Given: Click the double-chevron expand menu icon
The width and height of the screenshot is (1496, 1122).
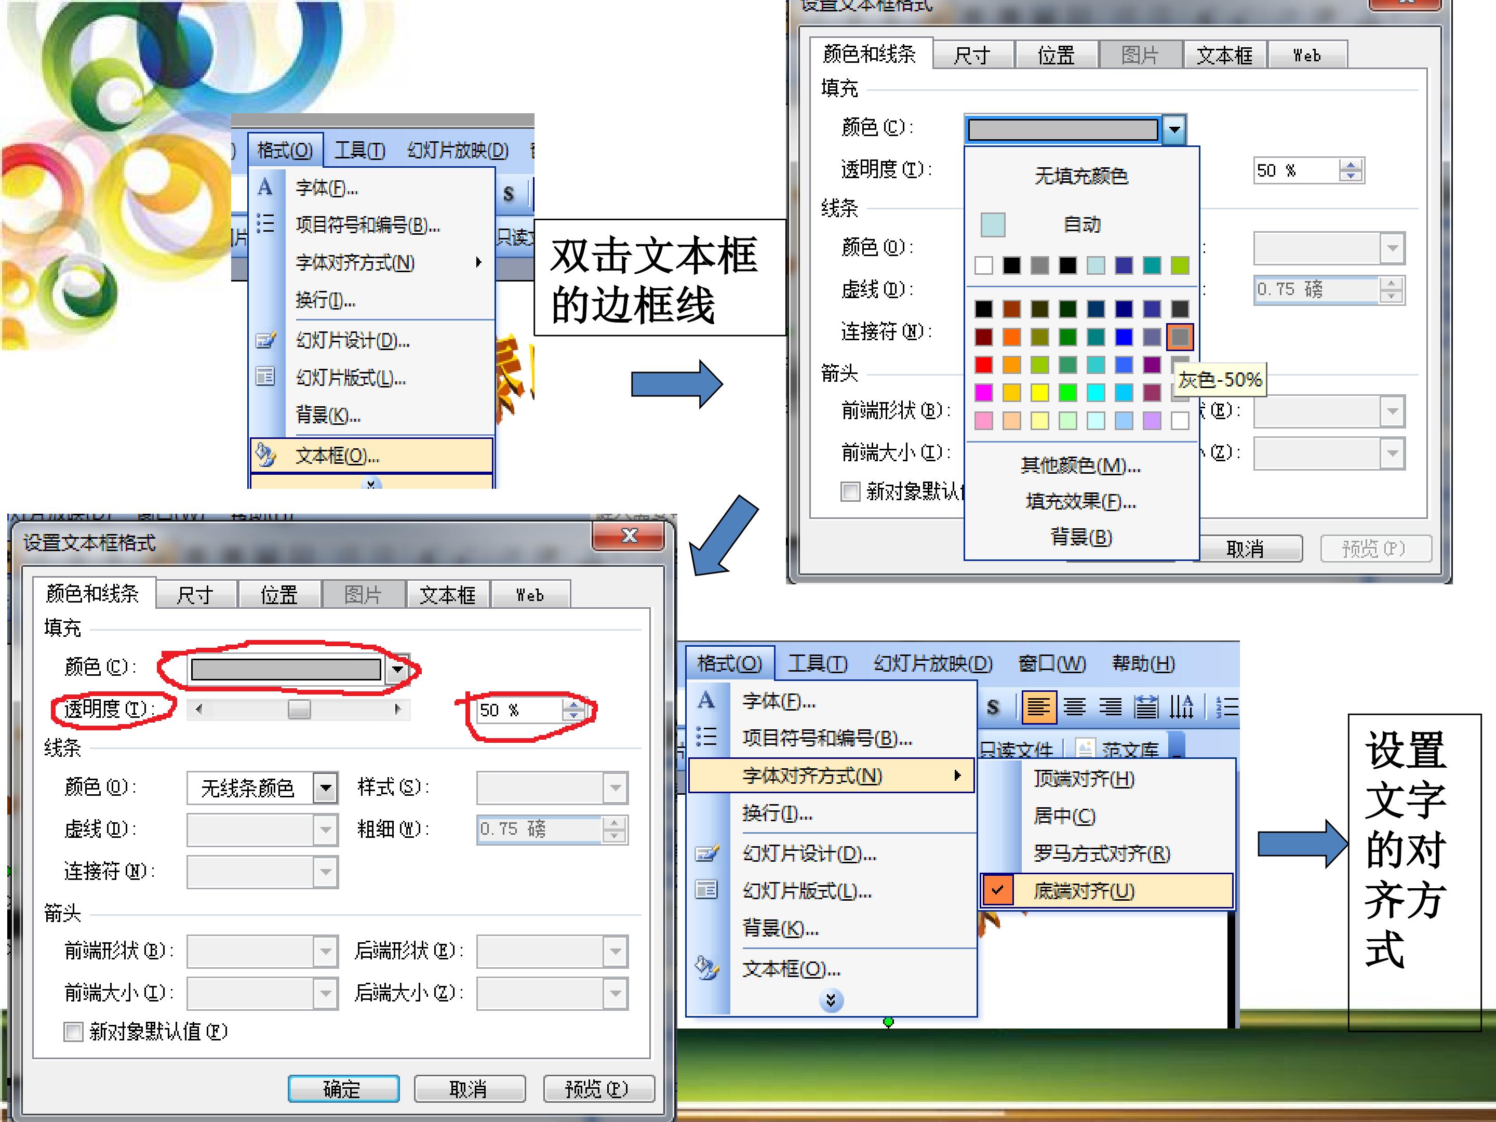Looking at the screenshot, I should pyautogui.click(x=831, y=999).
